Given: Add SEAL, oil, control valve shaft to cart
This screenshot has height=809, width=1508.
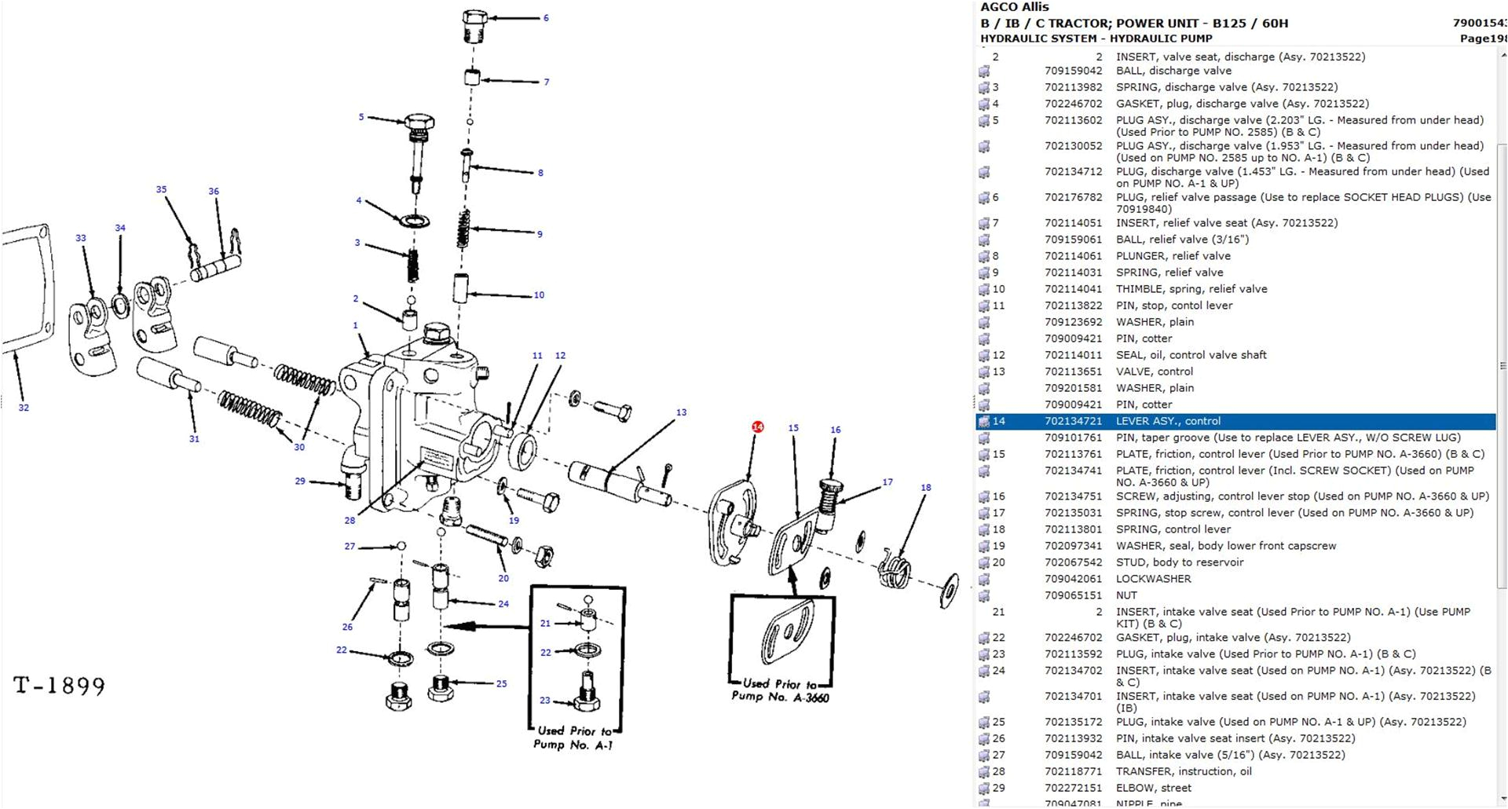Looking at the screenshot, I should pyautogui.click(x=983, y=355).
